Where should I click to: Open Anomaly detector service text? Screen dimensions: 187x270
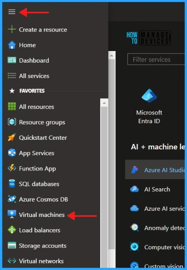164,228
